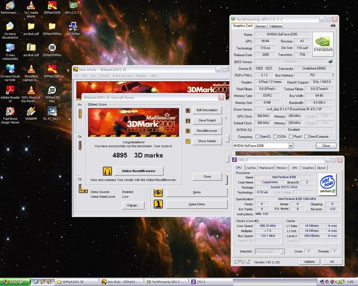Switch to the 3DMark2001 SE folder taskbar button
Viewport: 358px width, 286px height.
pos(76,282)
